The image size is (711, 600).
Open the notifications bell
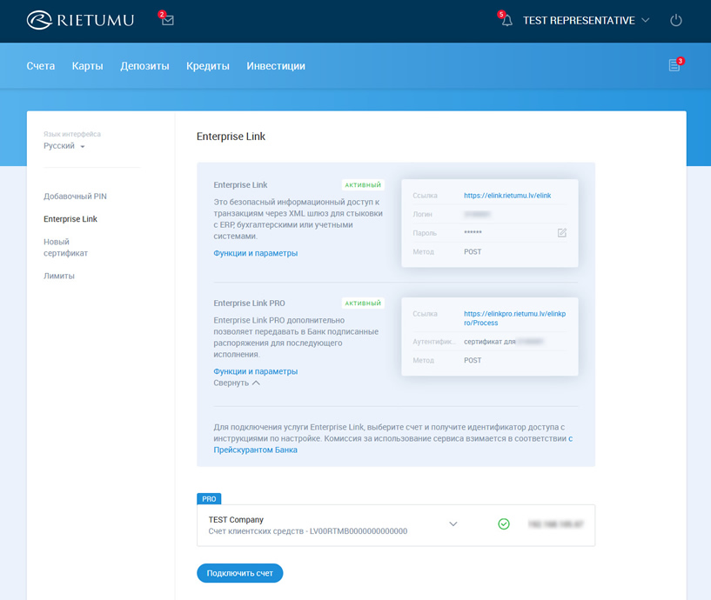[x=506, y=20]
